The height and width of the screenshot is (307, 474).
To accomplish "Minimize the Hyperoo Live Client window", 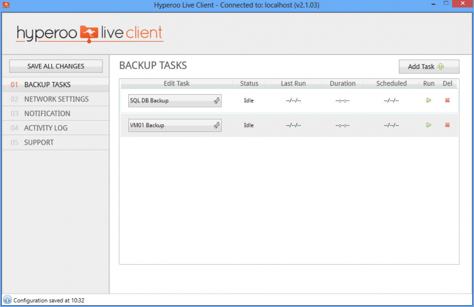I will (x=433, y=4).
